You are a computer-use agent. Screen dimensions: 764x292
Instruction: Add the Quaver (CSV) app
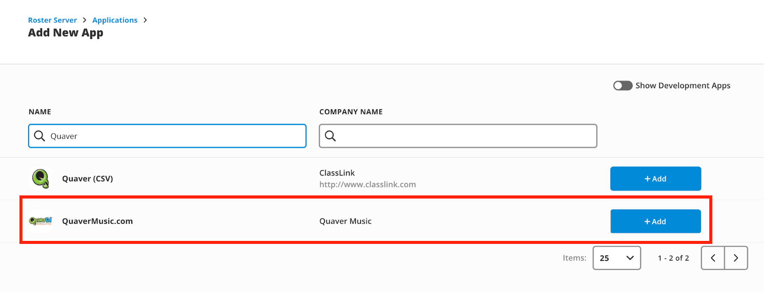[x=656, y=178]
